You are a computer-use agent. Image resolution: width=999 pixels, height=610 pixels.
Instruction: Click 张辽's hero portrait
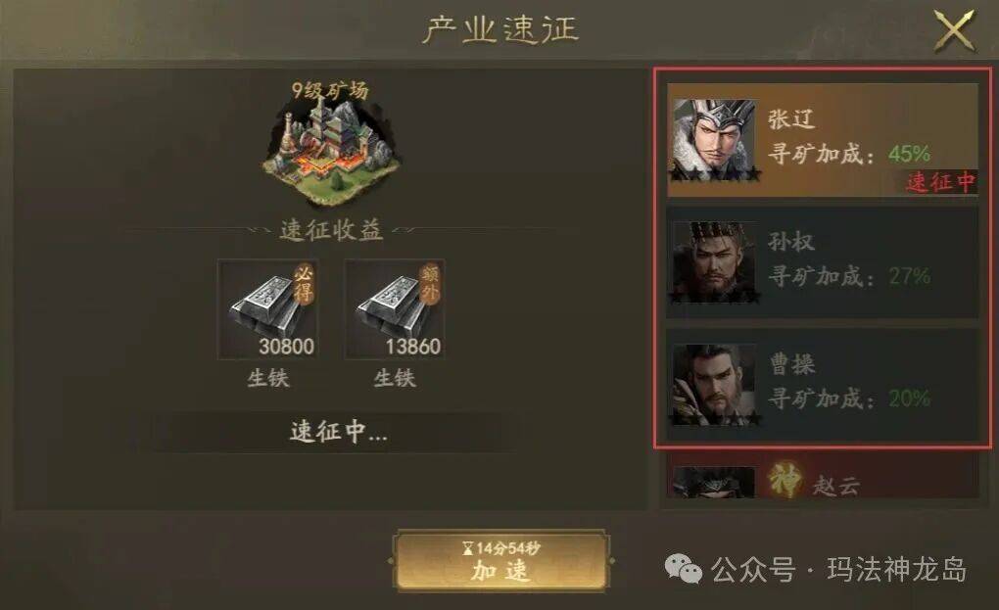tap(715, 140)
